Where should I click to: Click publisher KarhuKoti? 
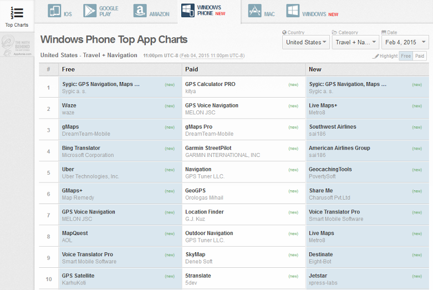point(74,283)
